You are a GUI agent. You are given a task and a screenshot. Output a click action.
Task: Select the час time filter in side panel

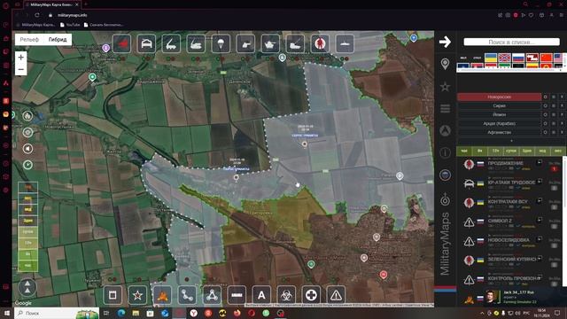tap(464, 151)
